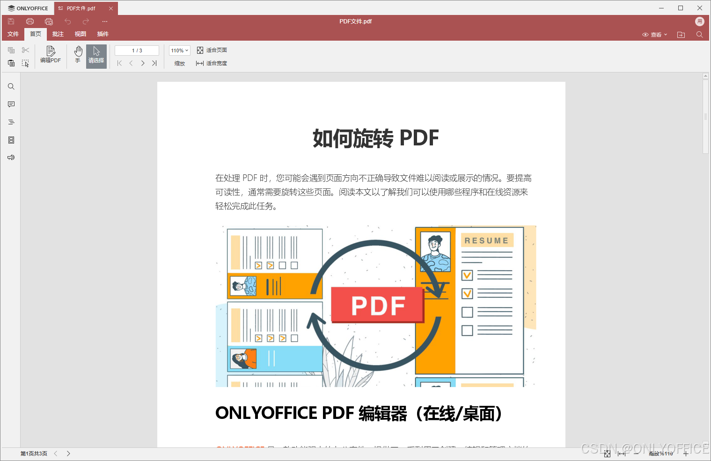The image size is (711, 461).
Task: Click the Feedback megaphone icon
Action: coord(11,158)
